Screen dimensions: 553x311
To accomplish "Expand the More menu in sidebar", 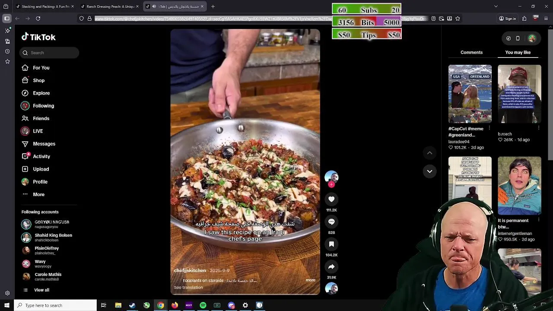I will tap(33, 194).
